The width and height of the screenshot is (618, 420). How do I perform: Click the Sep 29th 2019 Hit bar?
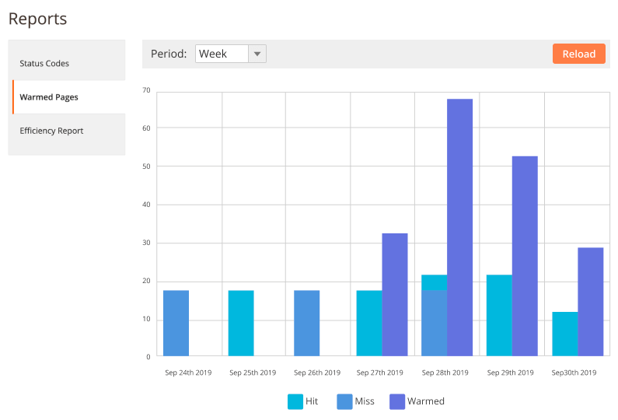(x=499, y=316)
